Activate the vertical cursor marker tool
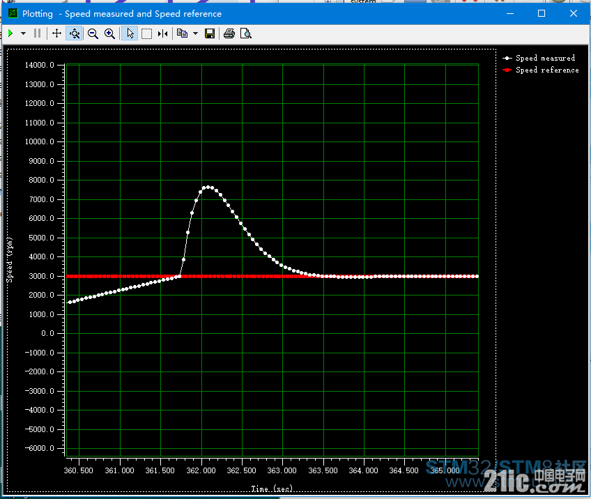 (163, 34)
